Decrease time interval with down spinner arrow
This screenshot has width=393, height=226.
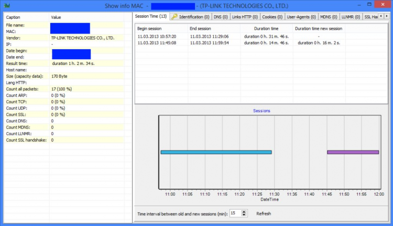click(x=244, y=214)
